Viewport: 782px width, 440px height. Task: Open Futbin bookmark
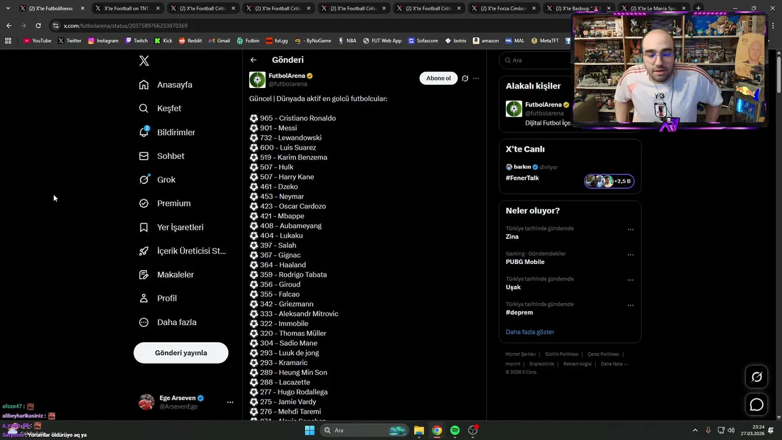coord(247,40)
